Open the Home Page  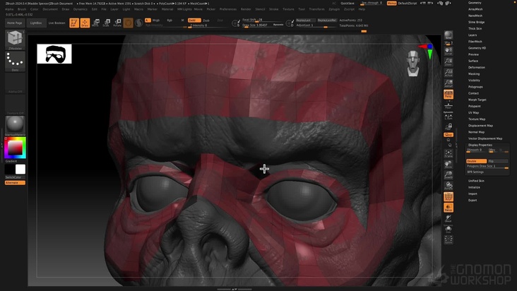(15, 23)
